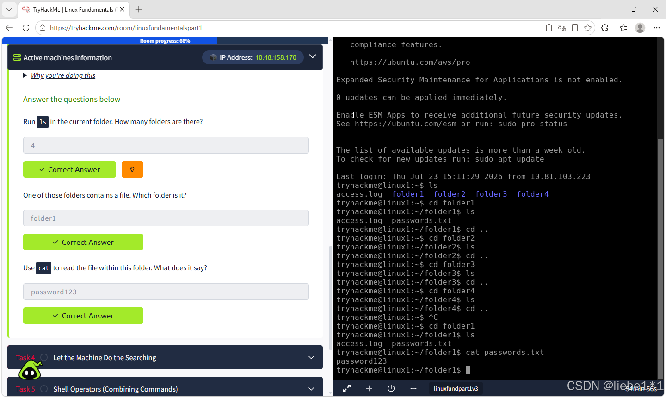Click the 'cat' code snippet
The height and width of the screenshot is (398, 666).
(x=43, y=268)
